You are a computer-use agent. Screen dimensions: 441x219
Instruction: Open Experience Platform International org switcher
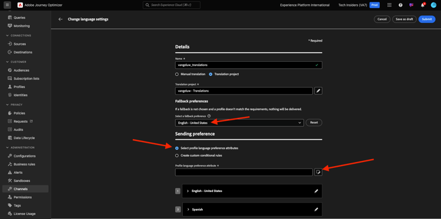coord(305,5)
